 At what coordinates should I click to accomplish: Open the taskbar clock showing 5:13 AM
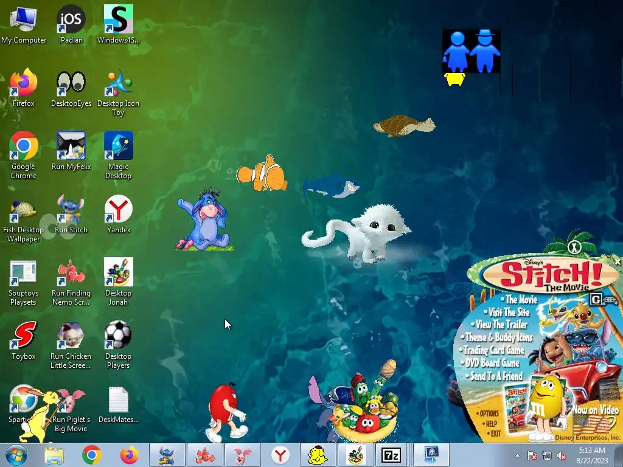pos(592,455)
